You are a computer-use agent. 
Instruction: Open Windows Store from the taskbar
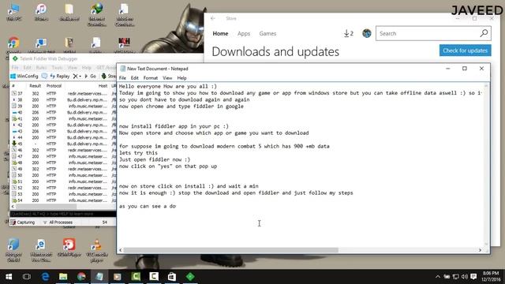tap(172, 277)
